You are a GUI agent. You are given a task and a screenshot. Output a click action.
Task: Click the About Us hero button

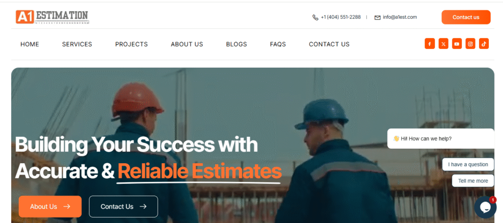[50, 207]
